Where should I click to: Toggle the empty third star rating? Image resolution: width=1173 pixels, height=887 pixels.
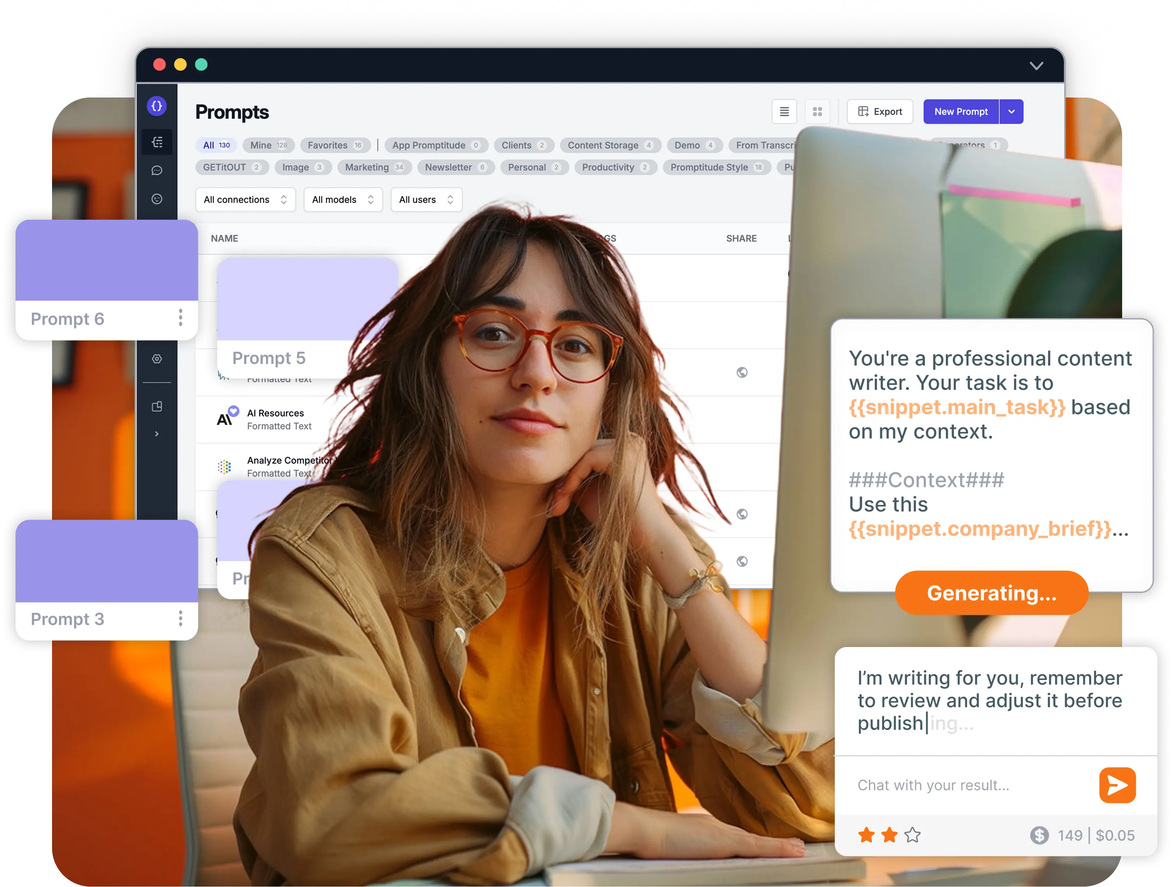coord(912,835)
